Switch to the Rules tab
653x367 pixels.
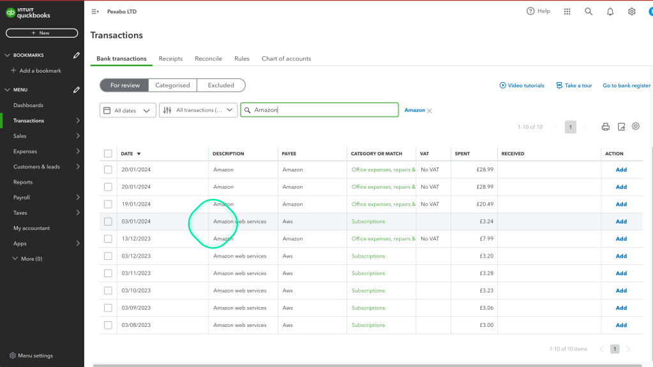pyautogui.click(x=241, y=59)
